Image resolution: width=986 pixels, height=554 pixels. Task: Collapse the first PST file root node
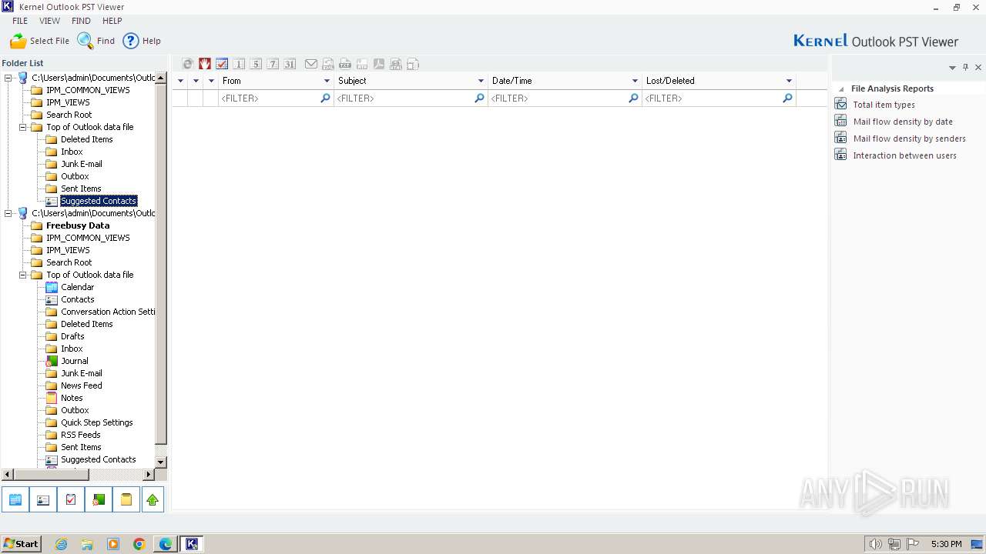(8, 78)
